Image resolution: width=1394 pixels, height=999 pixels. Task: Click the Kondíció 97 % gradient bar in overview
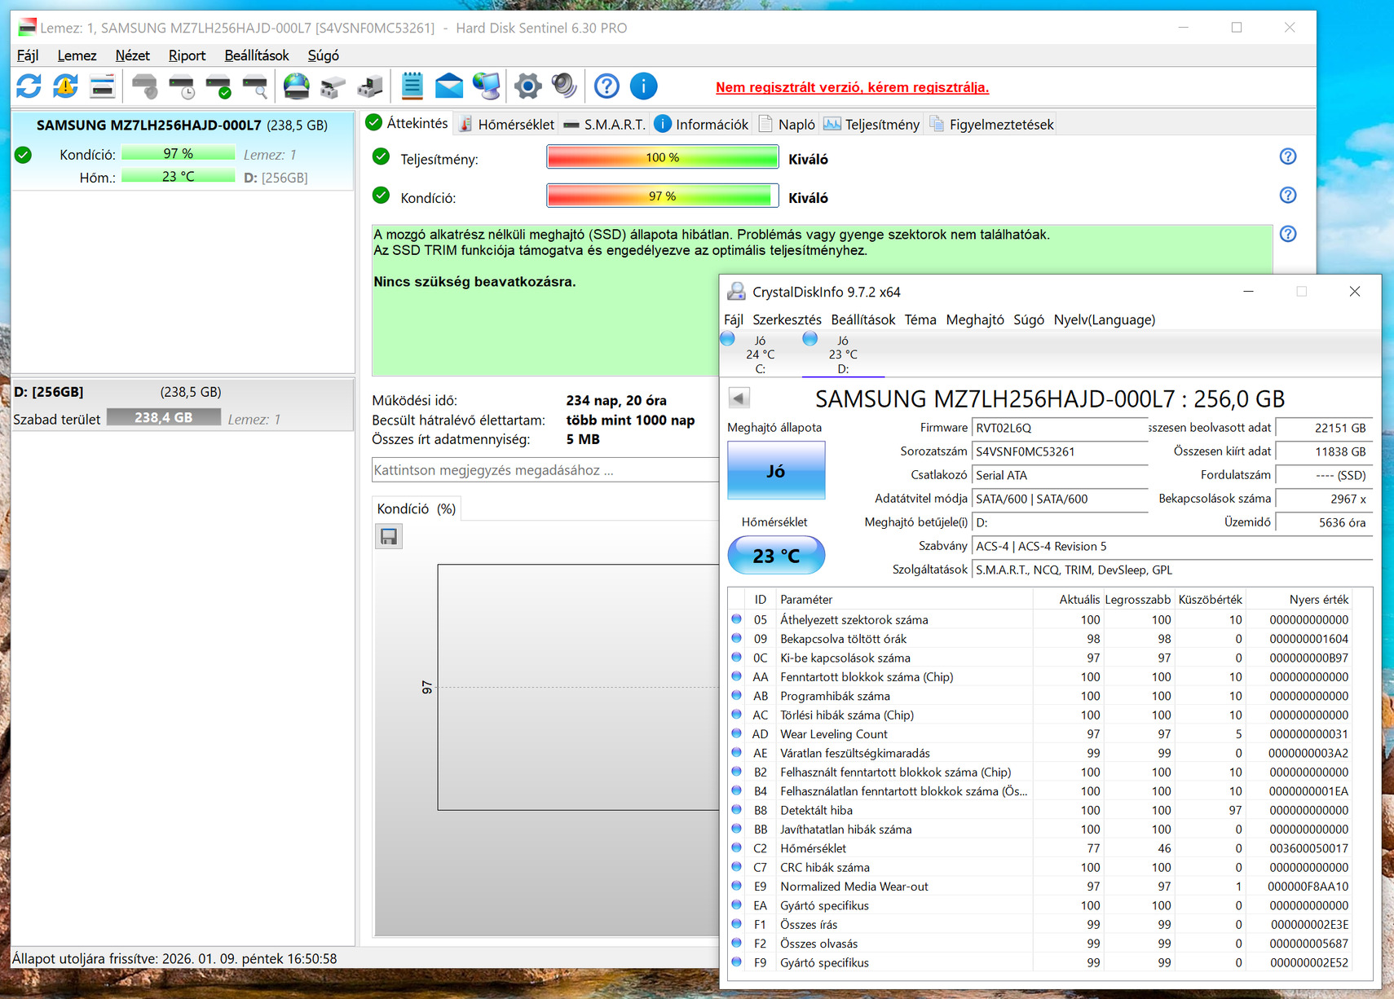click(x=662, y=196)
